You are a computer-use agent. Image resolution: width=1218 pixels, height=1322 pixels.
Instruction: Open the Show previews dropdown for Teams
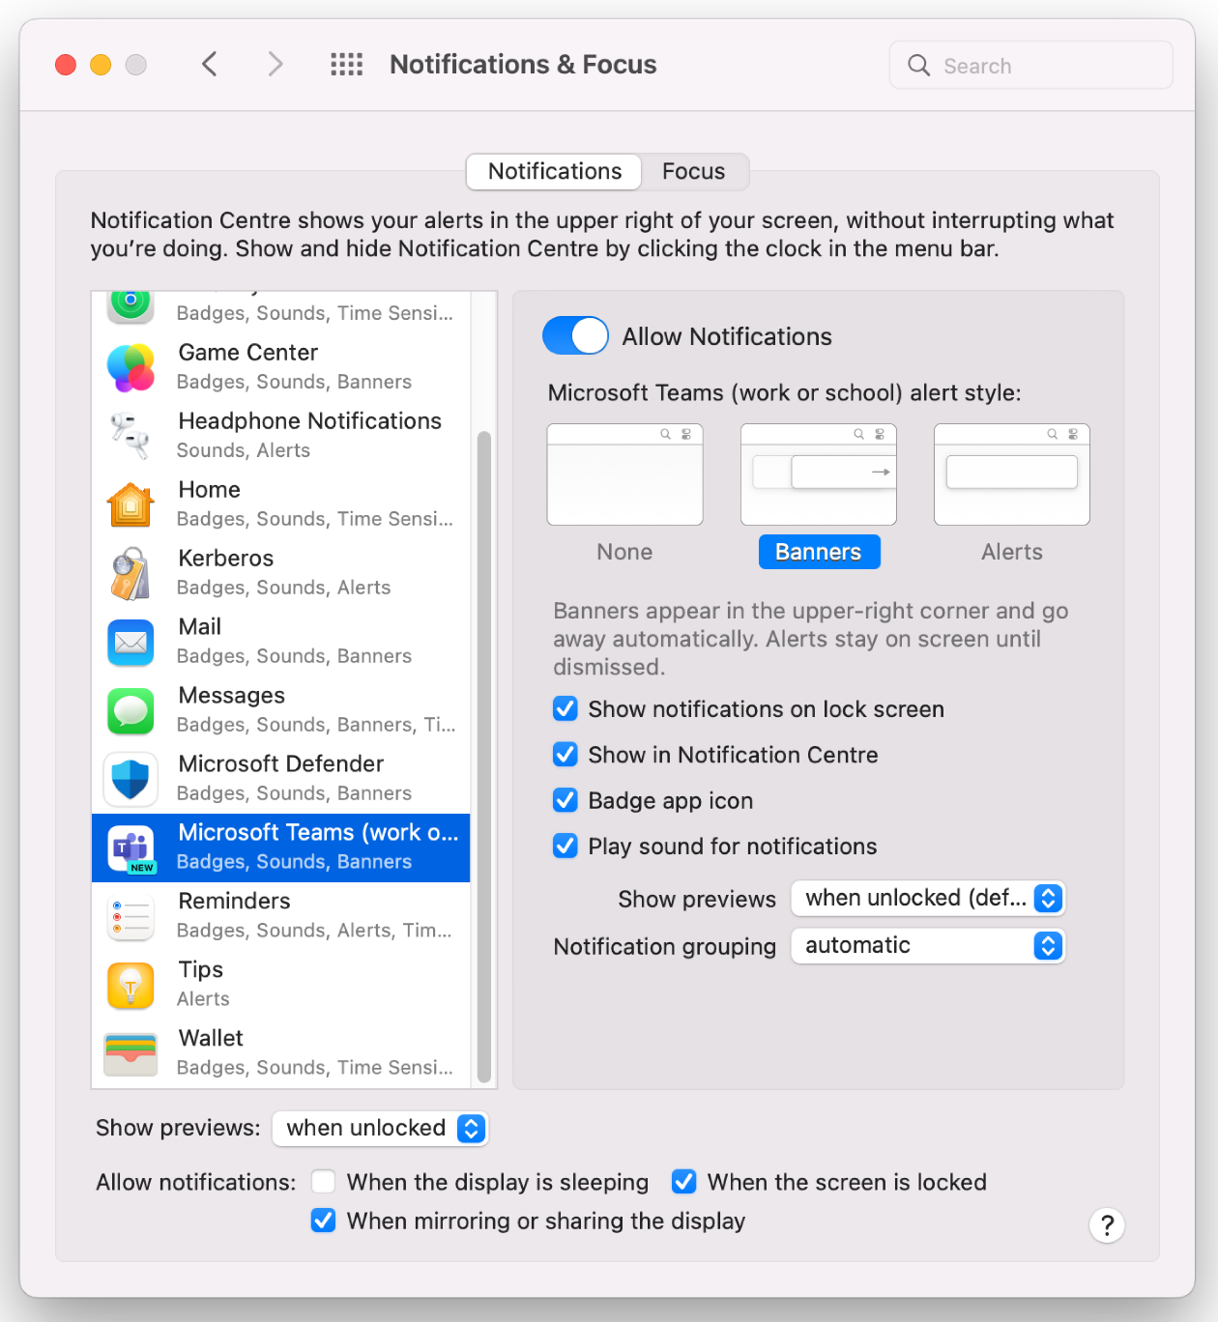(927, 898)
